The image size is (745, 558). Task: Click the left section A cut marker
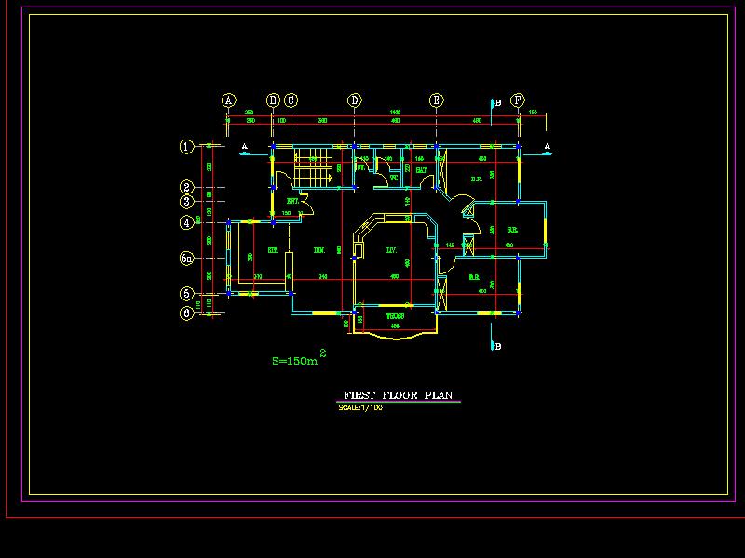point(244,147)
